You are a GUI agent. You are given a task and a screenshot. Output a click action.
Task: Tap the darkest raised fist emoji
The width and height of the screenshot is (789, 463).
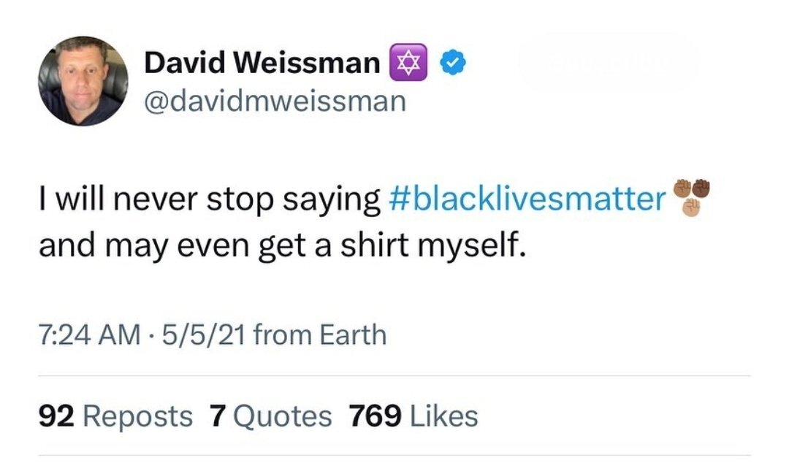(701, 189)
